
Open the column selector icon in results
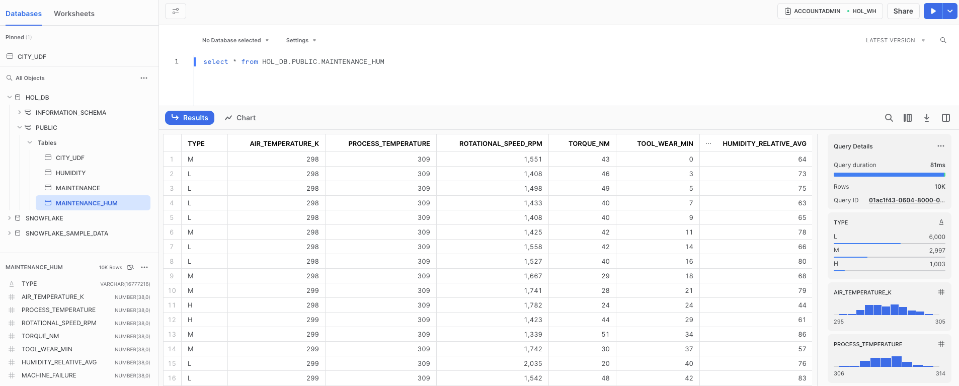click(x=908, y=118)
